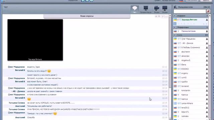Click the user search field under Пользователи
This screenshot has width=214, height=120.
pyautogui.click(x=190, y=11)
